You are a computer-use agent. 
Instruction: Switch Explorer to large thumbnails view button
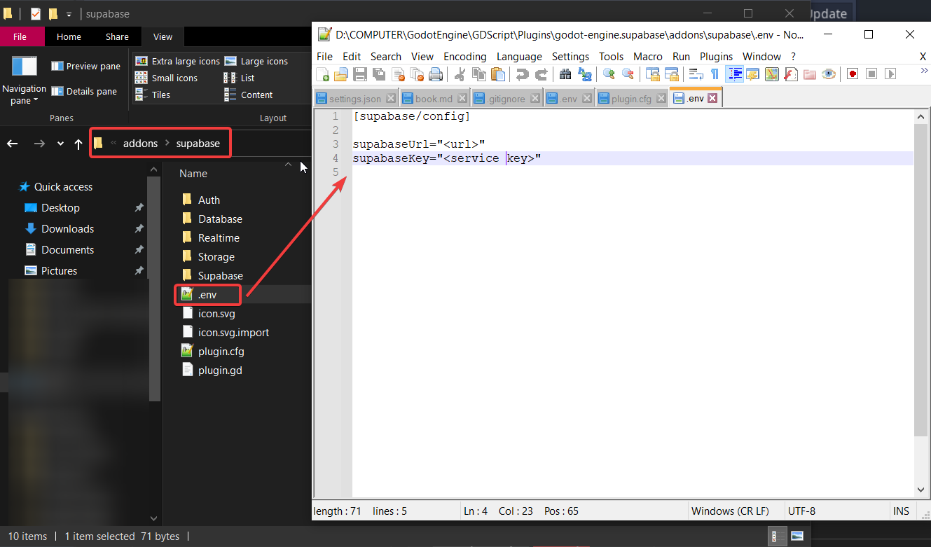click(x=796, y=536)
